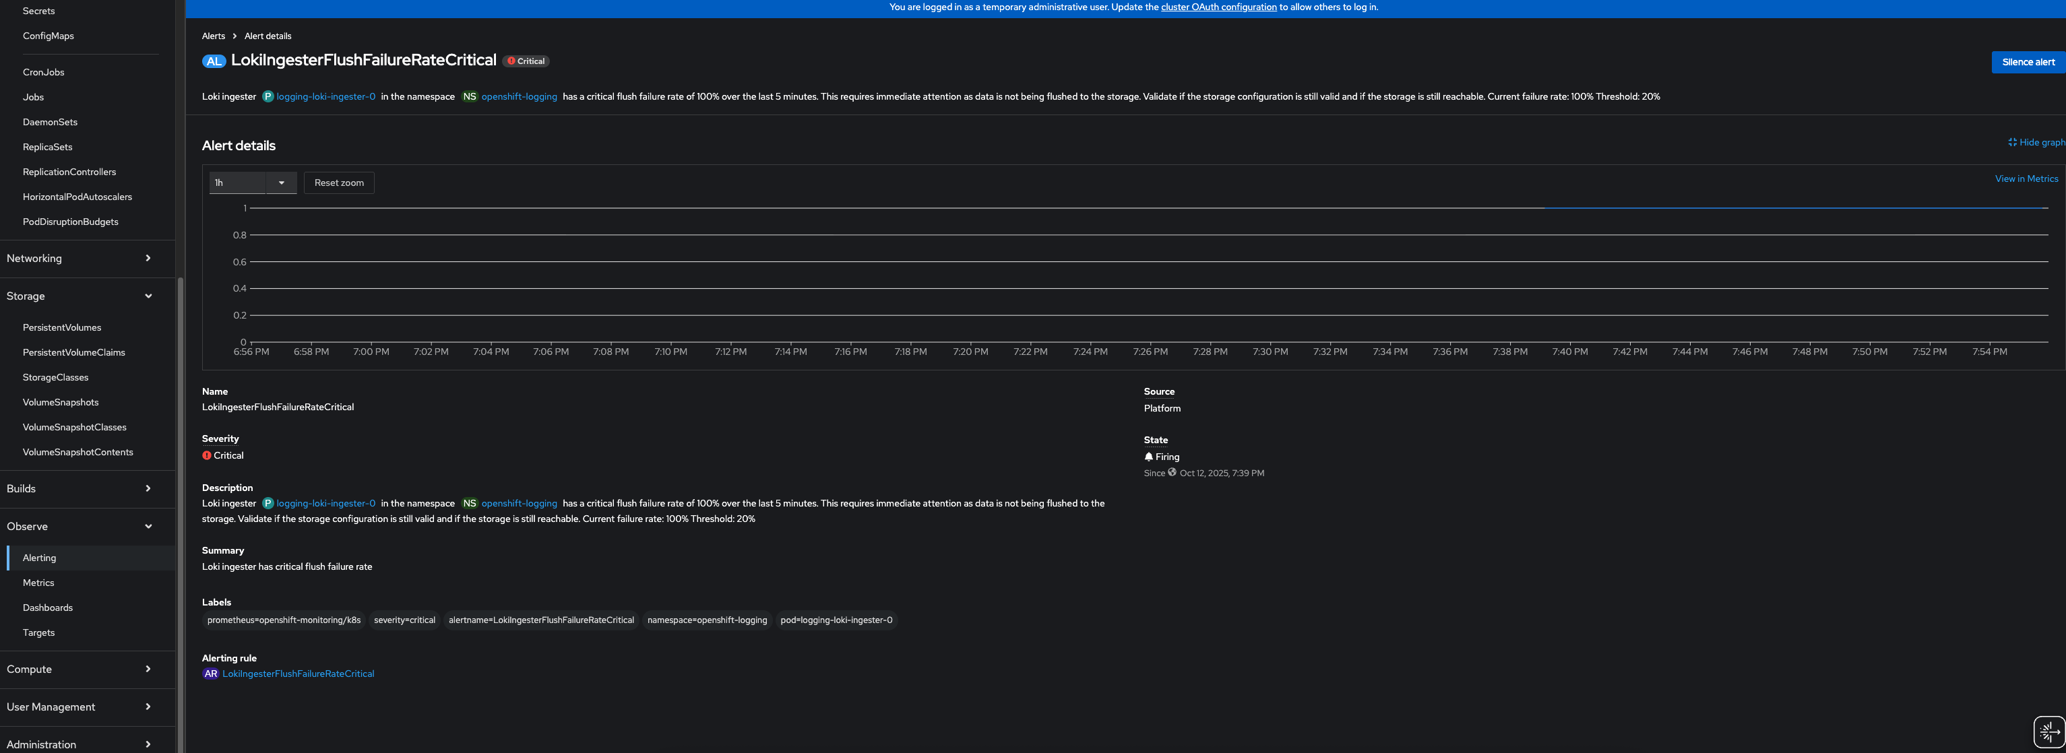Viewport: 2066px width, 753px height.
Task: Collapse the Storage navigation section
Action: tap(79, 296)
